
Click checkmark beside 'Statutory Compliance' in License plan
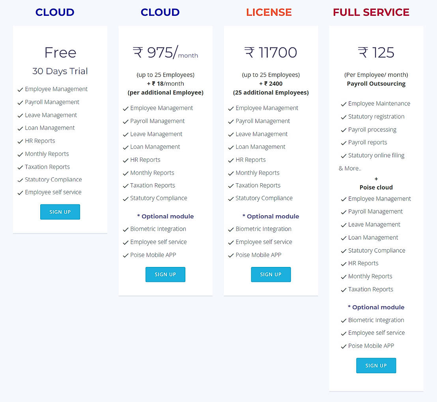pos(231,199)
